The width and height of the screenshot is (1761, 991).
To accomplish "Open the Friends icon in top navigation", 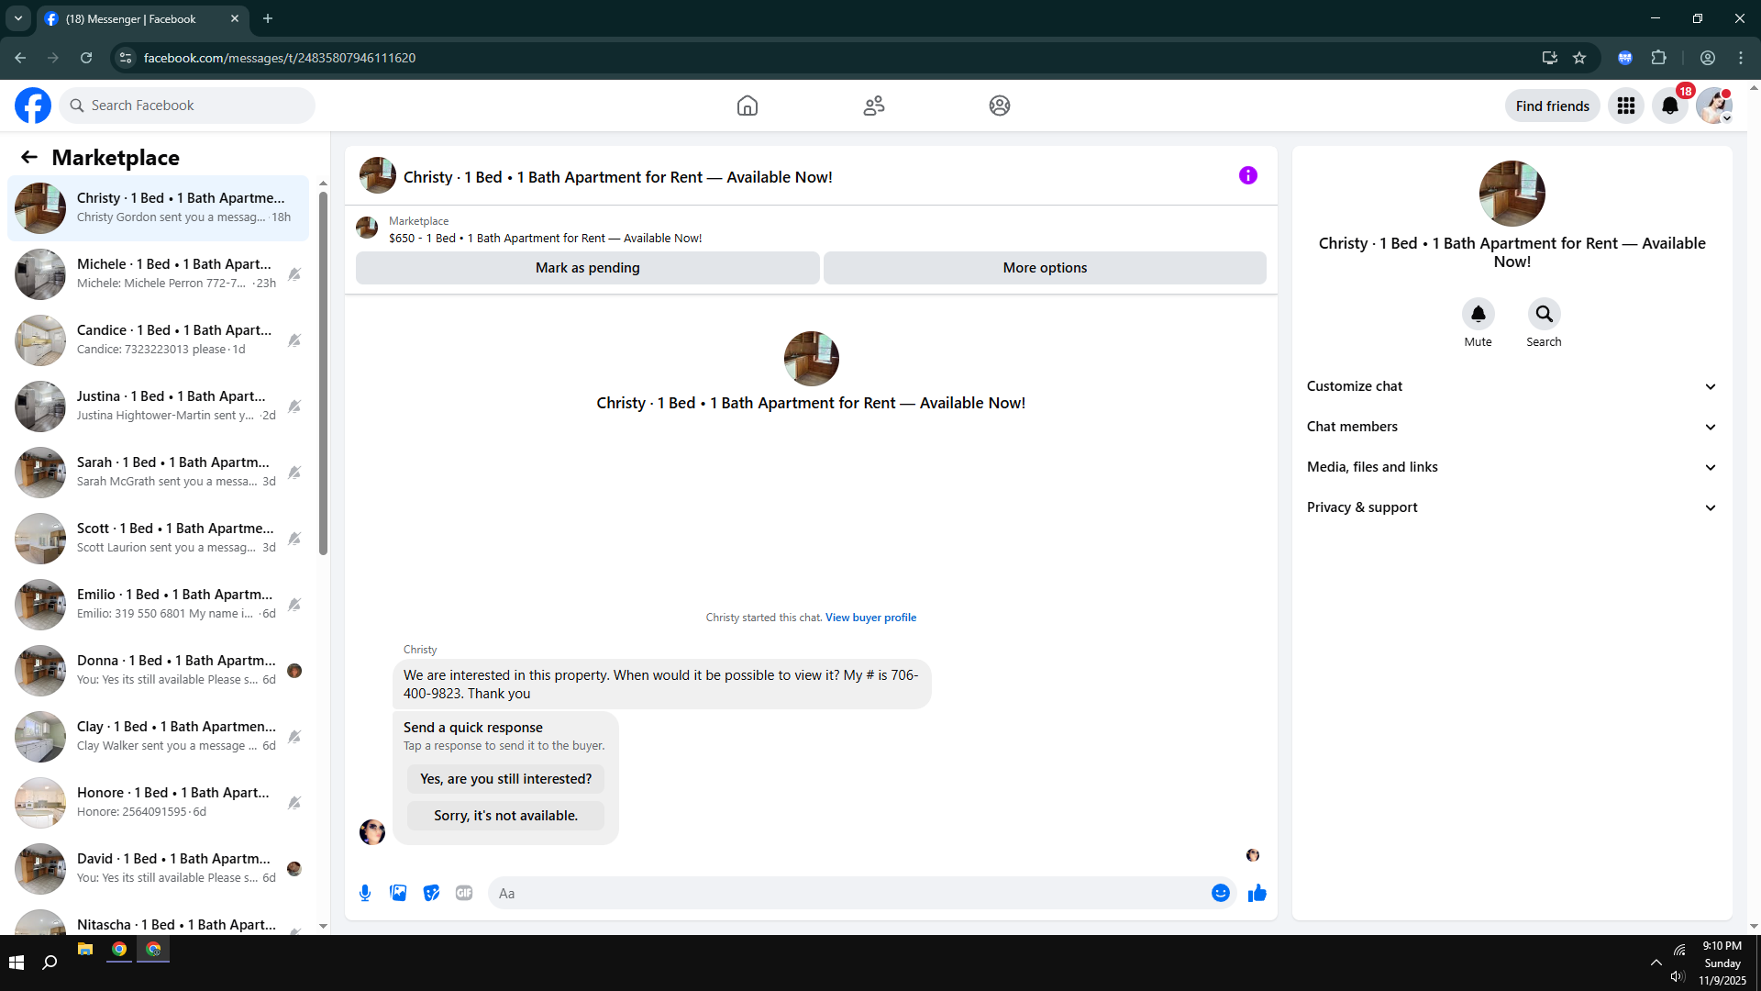I will coord(874,106).
